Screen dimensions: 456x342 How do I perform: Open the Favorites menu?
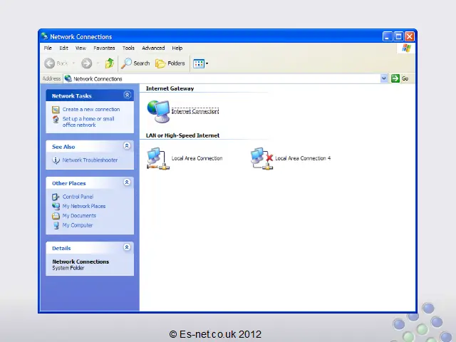point(104,48)
